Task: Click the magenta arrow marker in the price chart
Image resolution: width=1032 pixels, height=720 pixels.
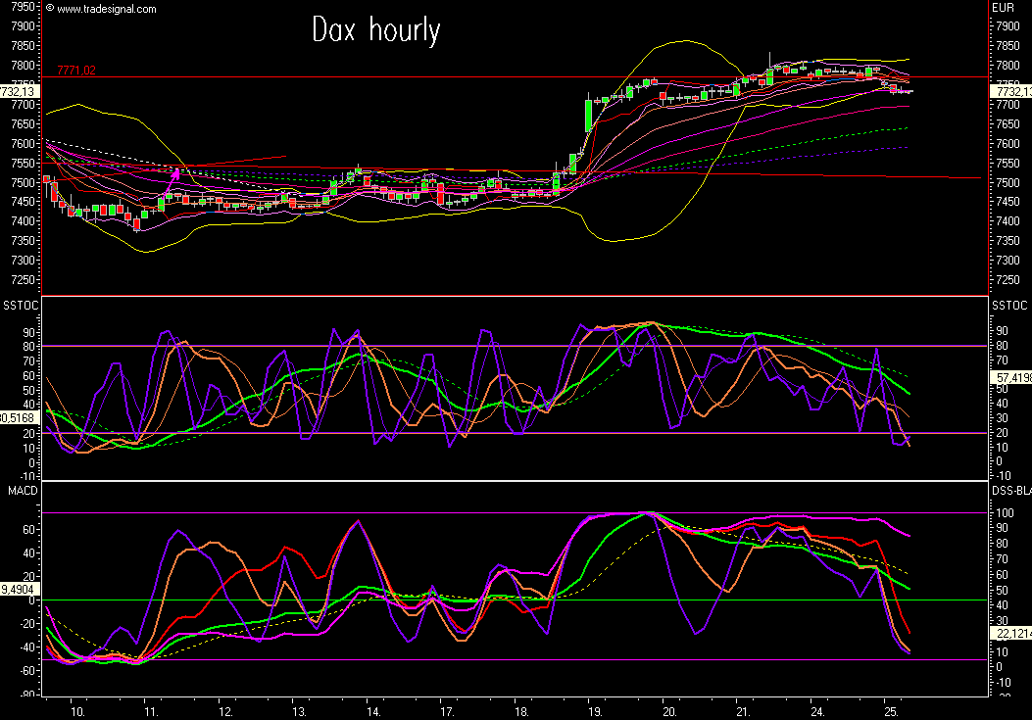Action: click(x=176, y=175)
